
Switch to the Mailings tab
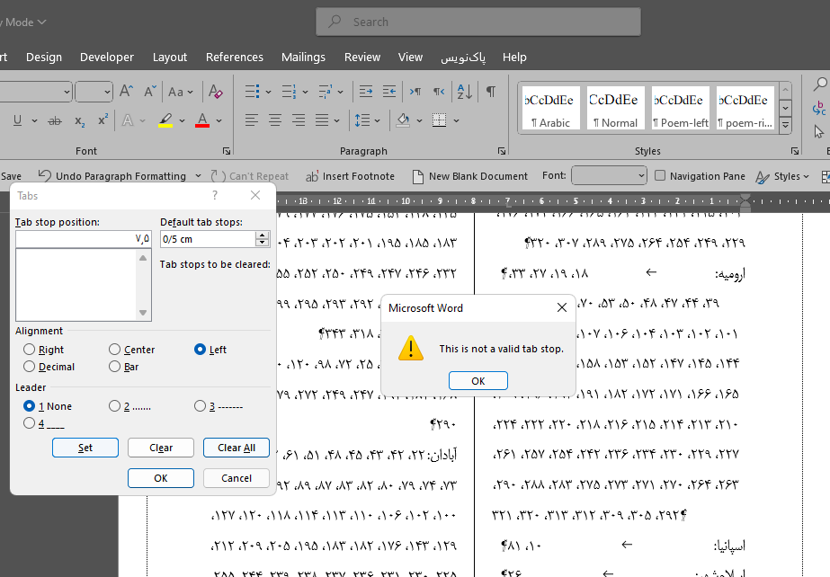(303, 57)
